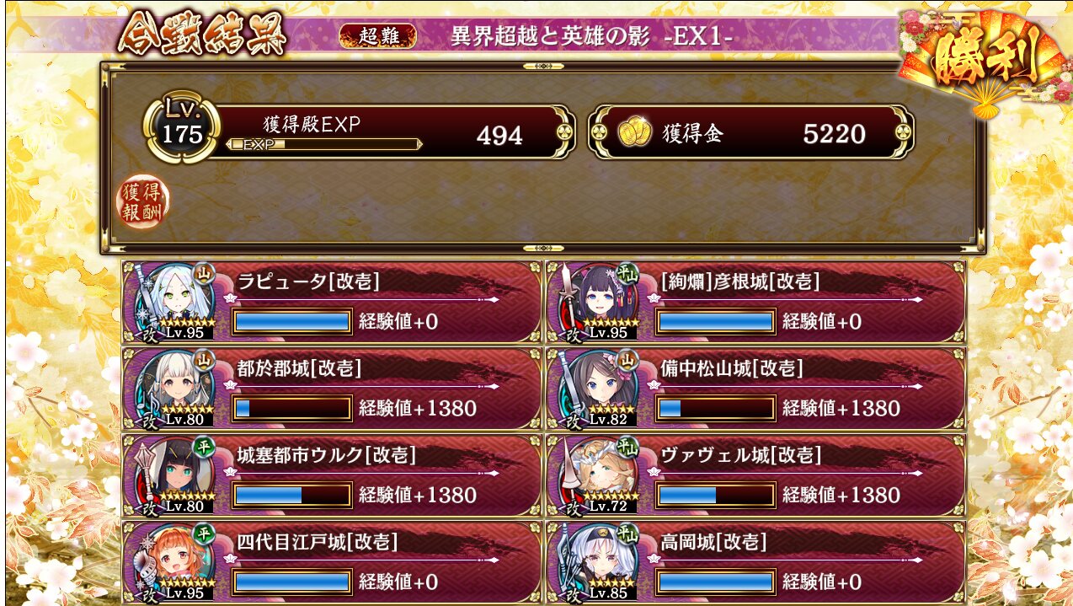Click the top handle of the rewards panel
The width and height of the screenshot is (1073, 606).
click(543, 66)
